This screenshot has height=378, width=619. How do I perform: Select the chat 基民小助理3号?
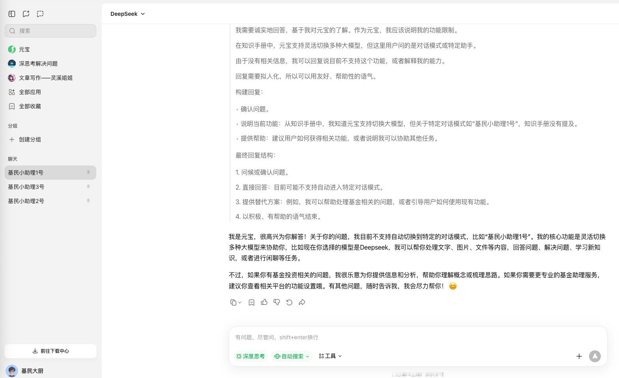pos(50,187)
